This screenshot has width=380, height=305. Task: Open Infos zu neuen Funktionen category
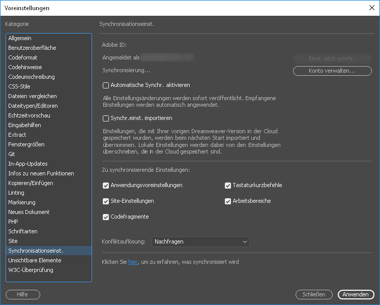pos(49,174)
